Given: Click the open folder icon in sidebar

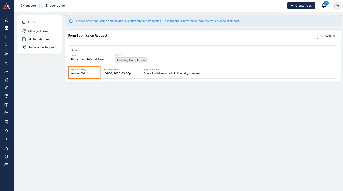Looking at the screenshot, I should click(6, 113).
